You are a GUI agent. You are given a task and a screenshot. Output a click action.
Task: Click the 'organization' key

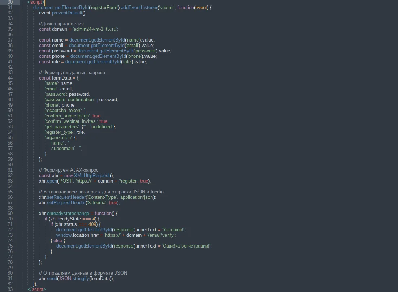tap(59, 138)
